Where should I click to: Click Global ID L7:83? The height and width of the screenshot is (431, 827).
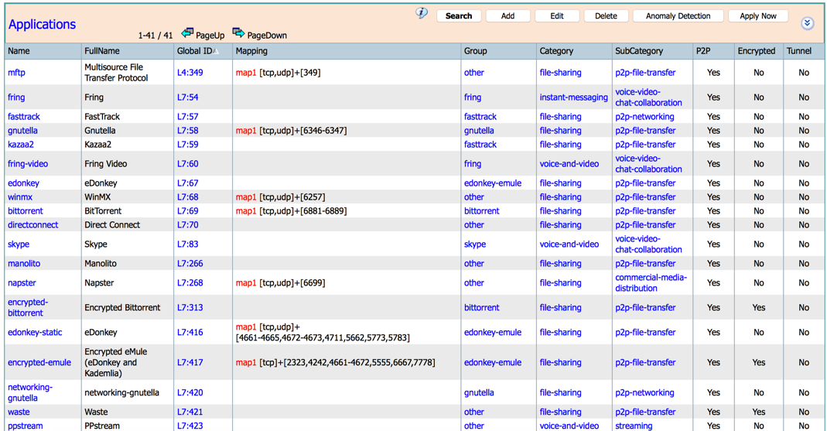(188, 245)
